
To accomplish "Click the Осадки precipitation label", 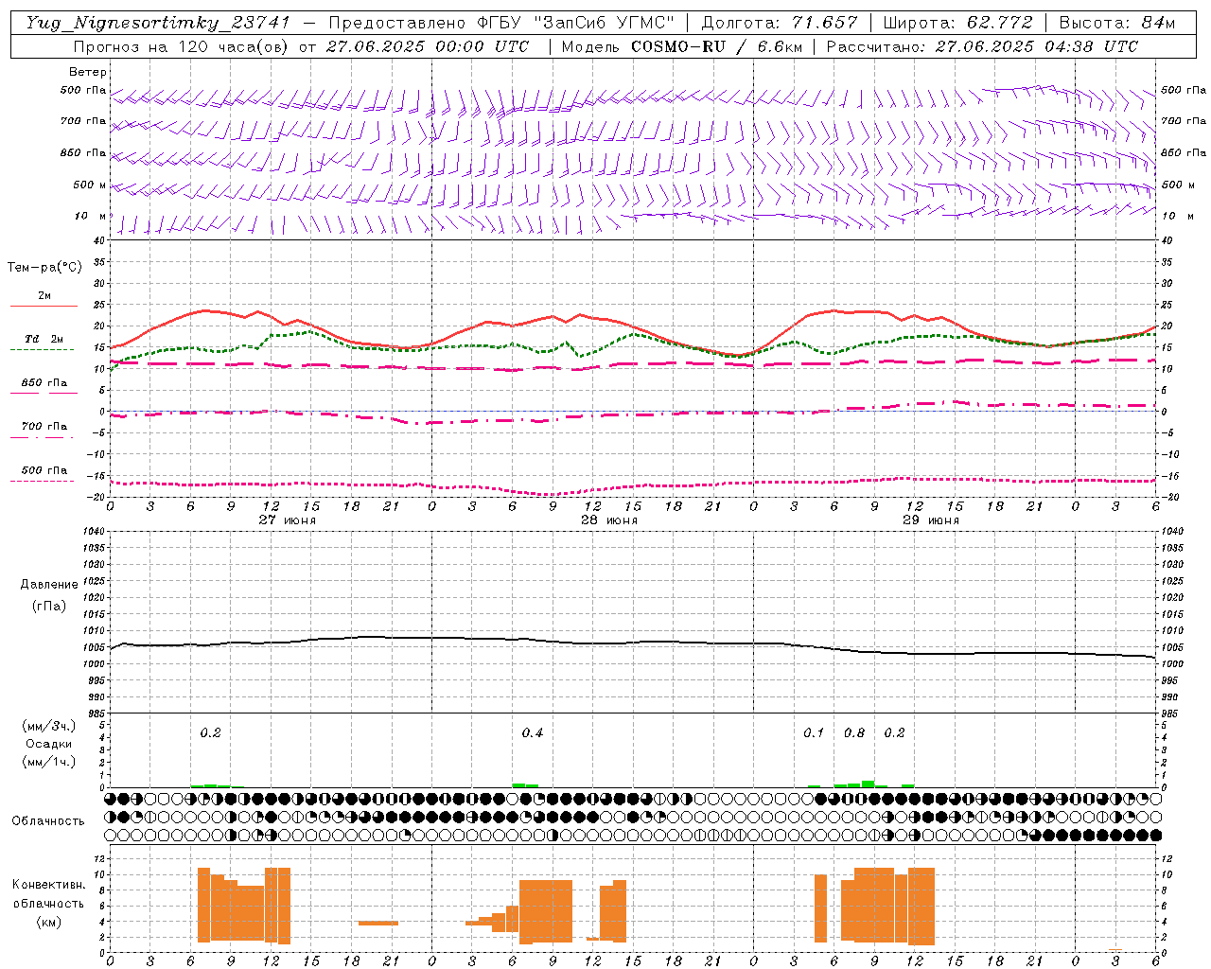I will (49, 744).
